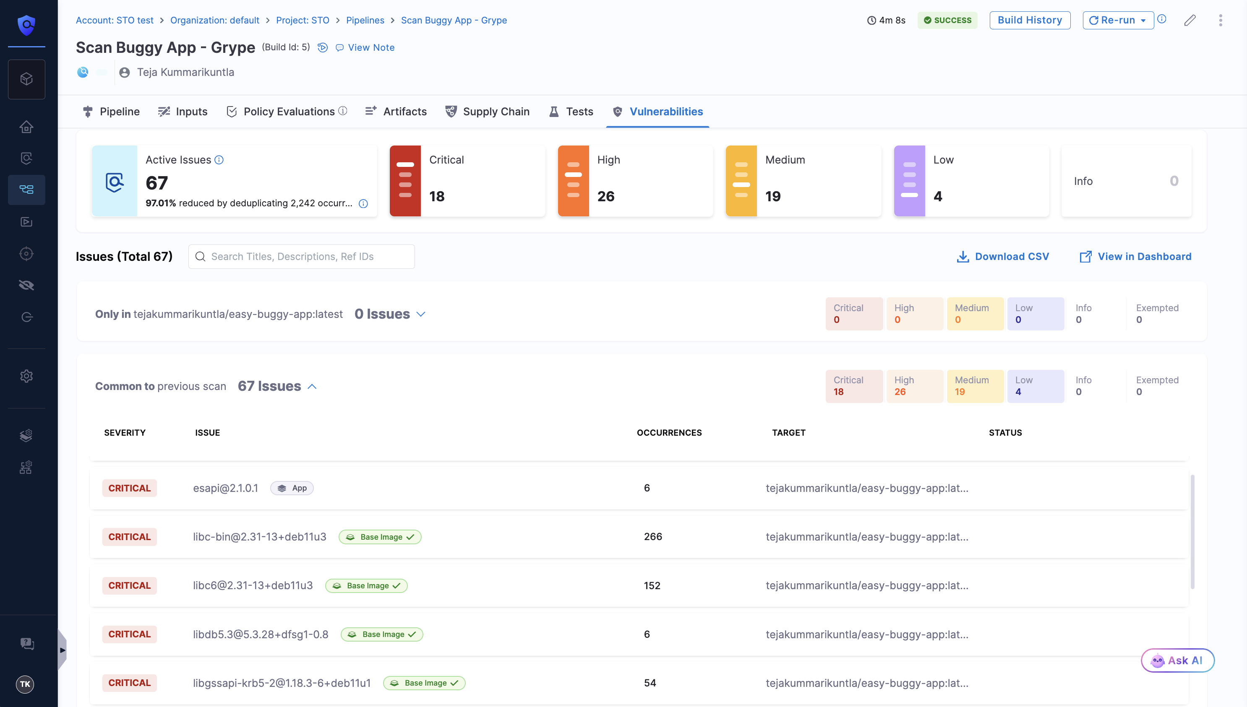Screen dimensions: 1247x707
Task: Open the settings gear in sidebar
Action: (26, 376)
